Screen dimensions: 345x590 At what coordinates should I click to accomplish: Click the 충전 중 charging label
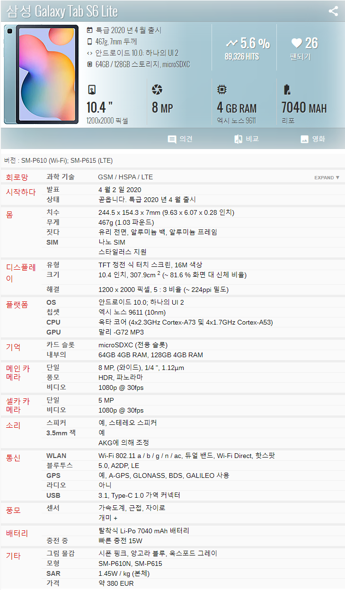pos(57,541)
